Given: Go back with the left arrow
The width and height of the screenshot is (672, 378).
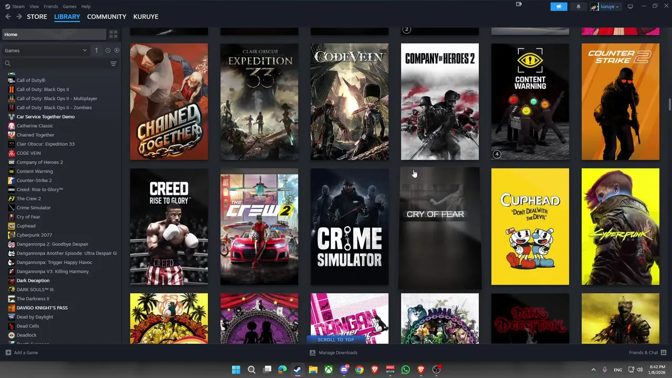Looking at the screenshot, I should (x=8, y=17).
